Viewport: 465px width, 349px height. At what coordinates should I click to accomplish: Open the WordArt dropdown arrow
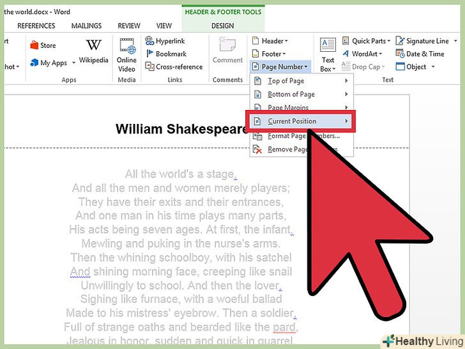[380, 54]
